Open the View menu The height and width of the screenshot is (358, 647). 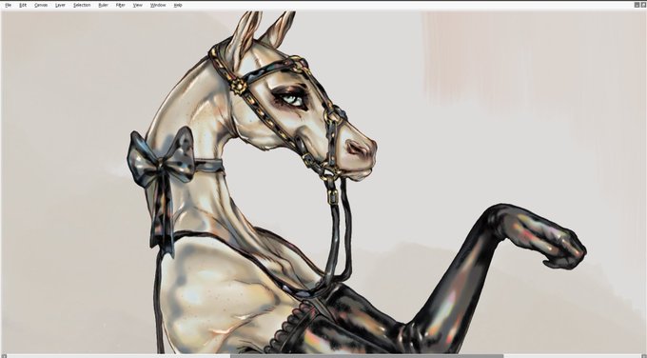coord(138,5)
